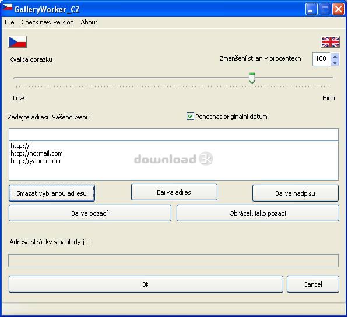
Task: Open the About menu
Action: click(x=89, y=22)
